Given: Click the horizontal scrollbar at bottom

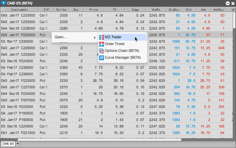Looking at the screenshot, I should [99, 140].
